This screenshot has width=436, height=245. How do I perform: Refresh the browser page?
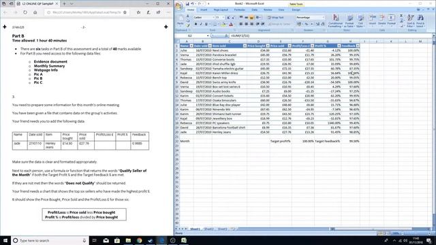(25, 12)
